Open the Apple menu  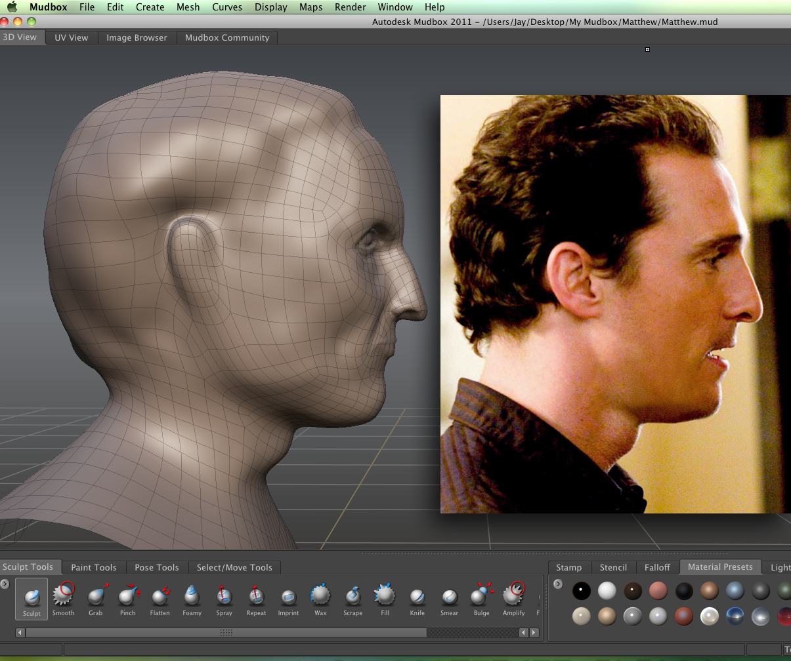coord(12,7)
